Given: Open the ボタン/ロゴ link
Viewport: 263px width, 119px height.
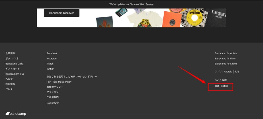Looking at the screenshot, I should coord(12,59).
